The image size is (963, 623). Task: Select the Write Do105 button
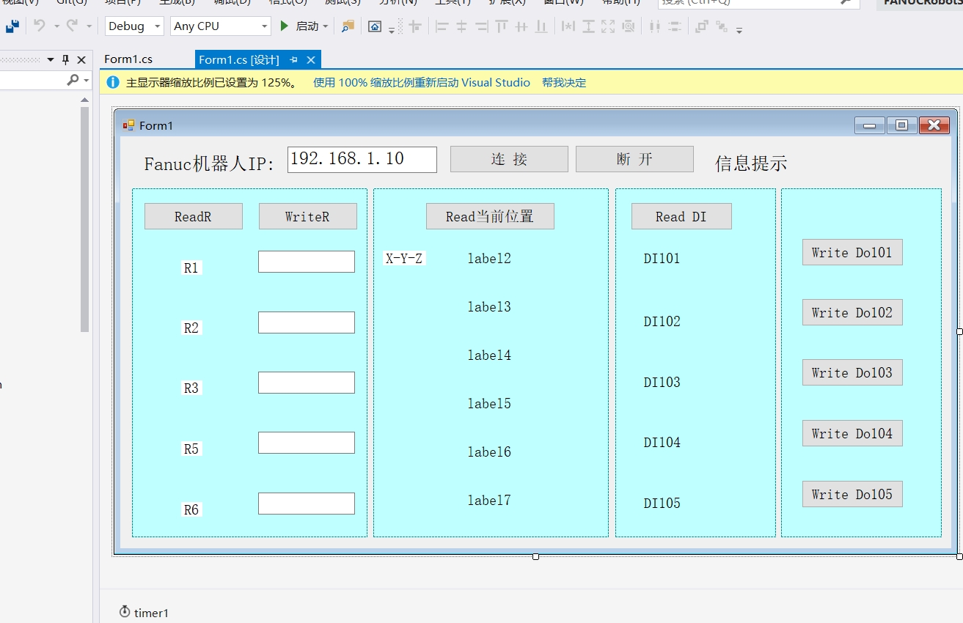(852, 494)
